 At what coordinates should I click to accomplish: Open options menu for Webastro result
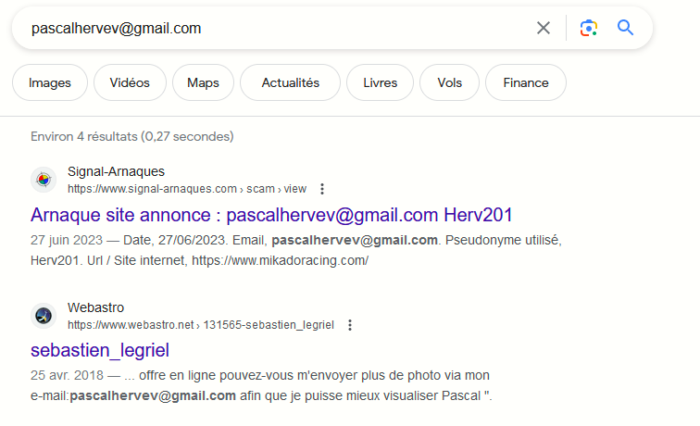click(350, 325)
